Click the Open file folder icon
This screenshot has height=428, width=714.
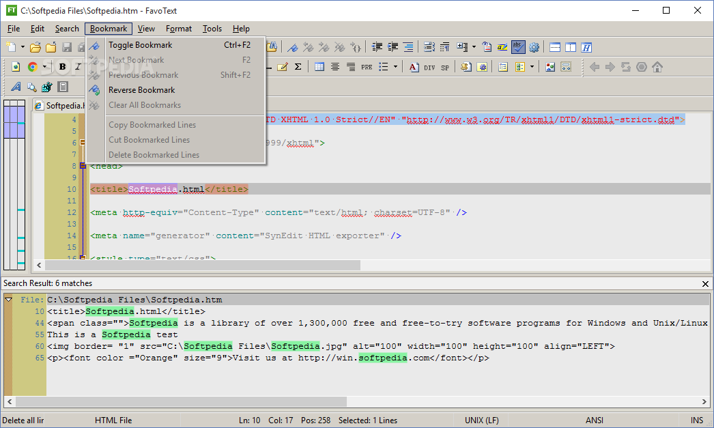(35, 47)
